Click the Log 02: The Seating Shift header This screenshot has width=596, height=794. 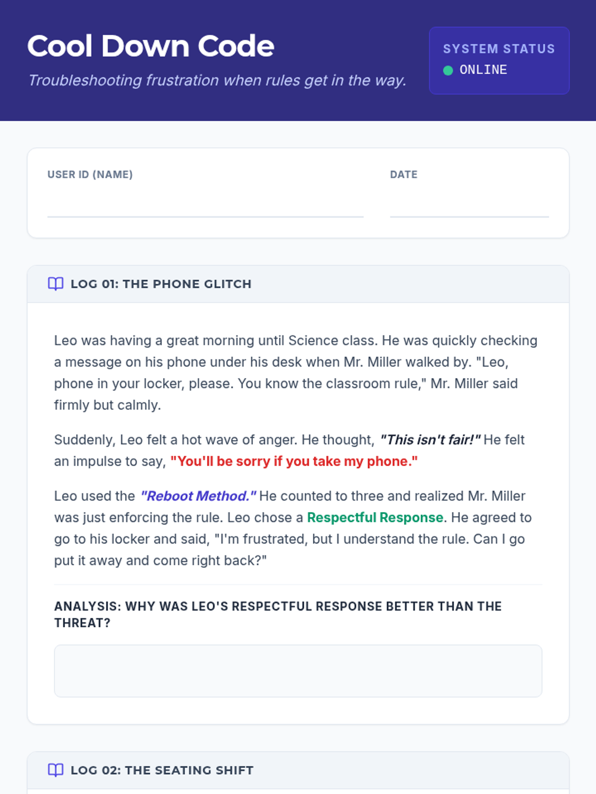tap(162, 771)
